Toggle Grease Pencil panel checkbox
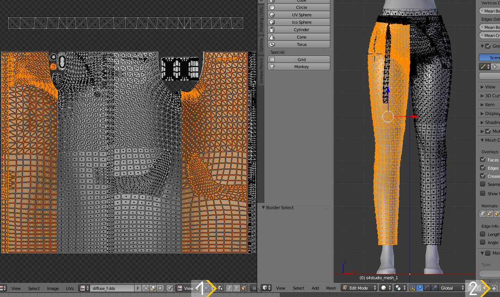The width and height of the screenshot is (500, 297). tap(488, 46)
